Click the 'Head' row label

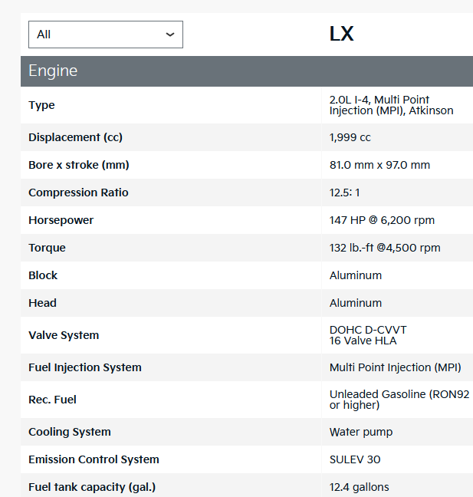(42, 303)
